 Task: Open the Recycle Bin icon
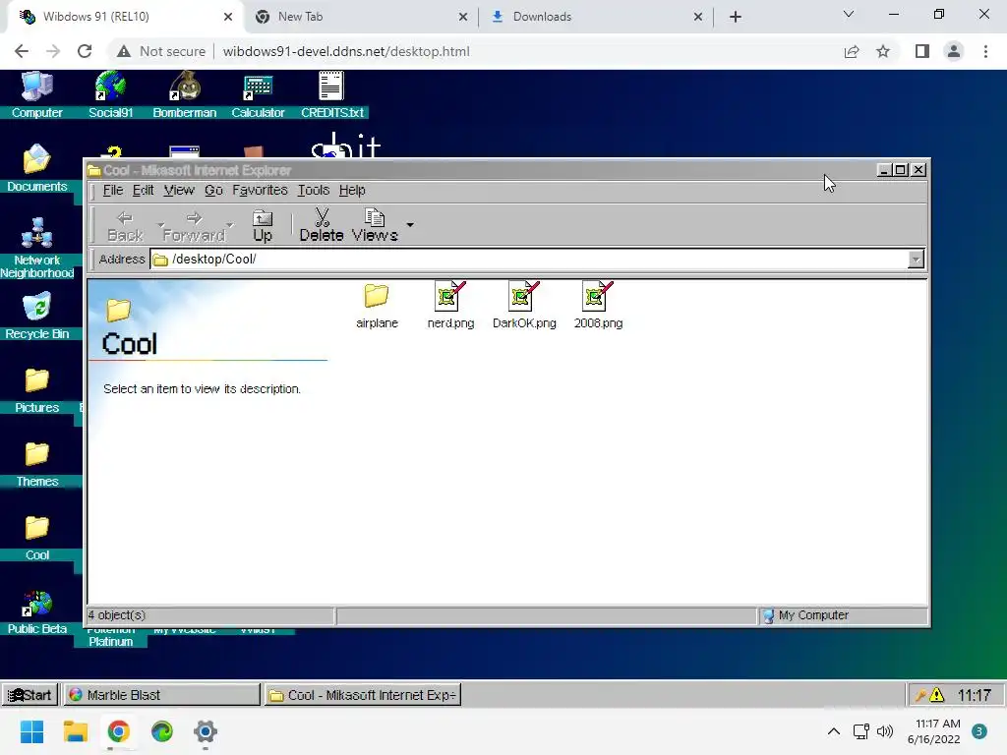click(x=36, y=316)
